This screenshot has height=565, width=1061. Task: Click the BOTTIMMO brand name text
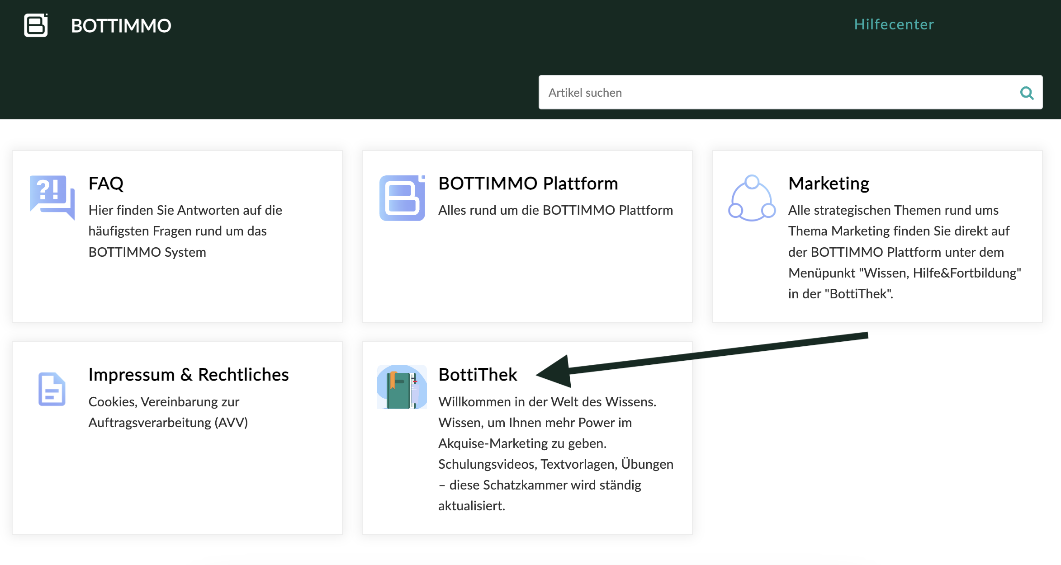tap(121, 26)
